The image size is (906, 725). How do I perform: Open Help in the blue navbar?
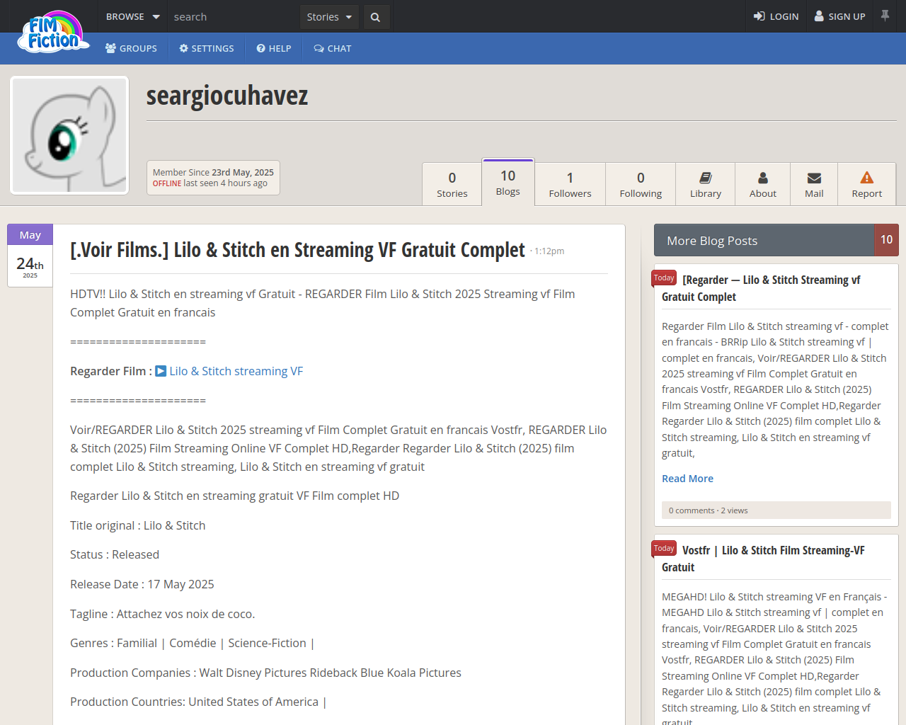pos(274,48)
